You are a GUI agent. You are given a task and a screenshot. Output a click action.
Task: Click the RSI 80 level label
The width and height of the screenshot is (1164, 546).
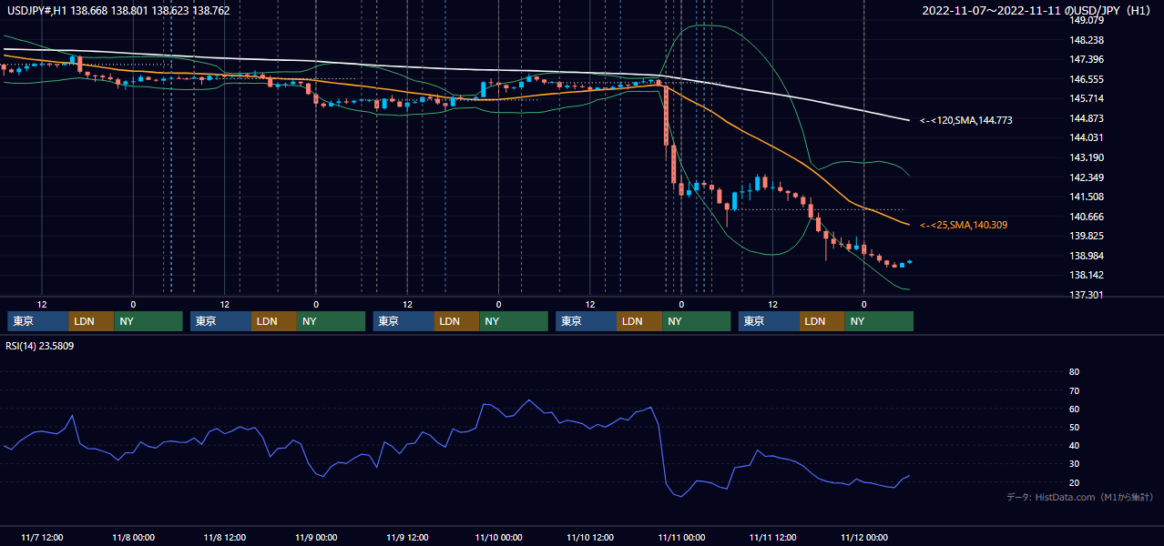(1074, 372)
